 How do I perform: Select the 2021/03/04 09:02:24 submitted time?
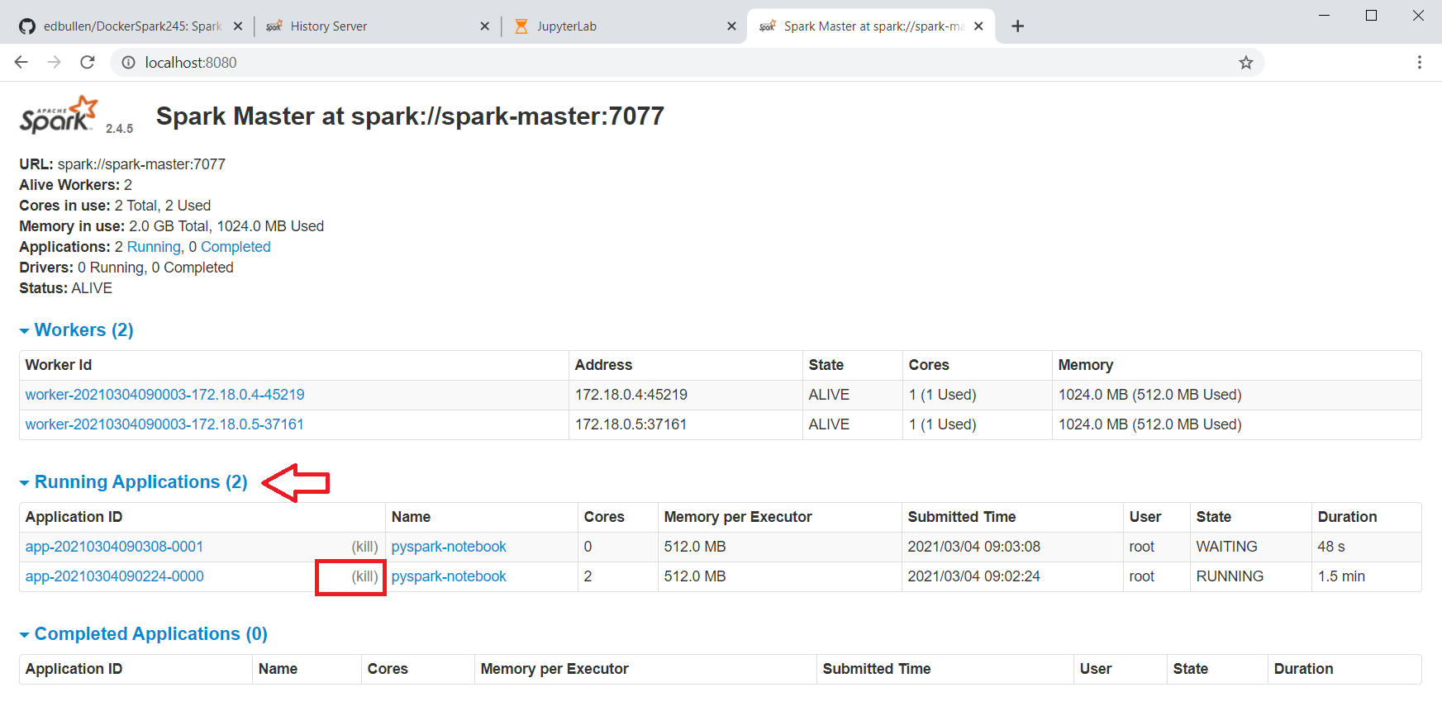click(974, 576)
